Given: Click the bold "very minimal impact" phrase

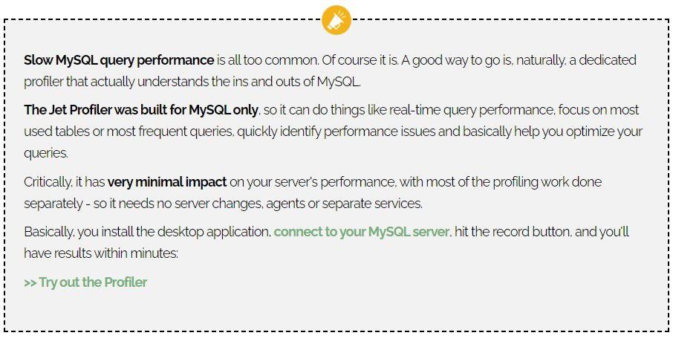Looking at the screenshot, I should click(167, 181).
